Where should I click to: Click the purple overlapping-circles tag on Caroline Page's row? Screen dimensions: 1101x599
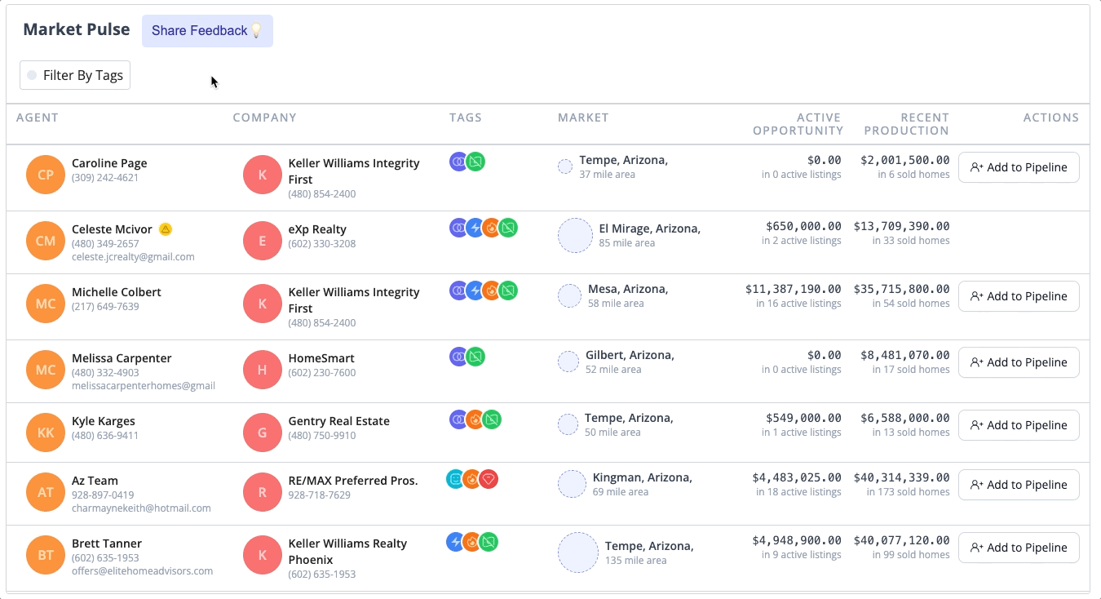tap(459, 162)
